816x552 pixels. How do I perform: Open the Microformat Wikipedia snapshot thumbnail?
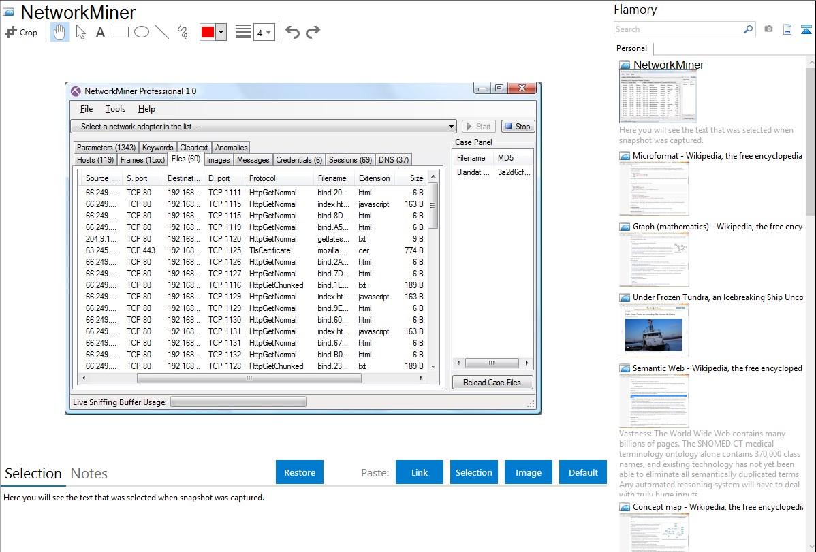pyautogui.click(x=654, y=189)
